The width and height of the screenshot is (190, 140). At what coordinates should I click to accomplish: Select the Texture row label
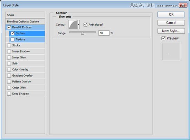(x=20, y=40)
